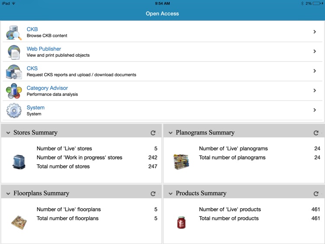Refresh the Products Summary panel

tap(316, 194)
